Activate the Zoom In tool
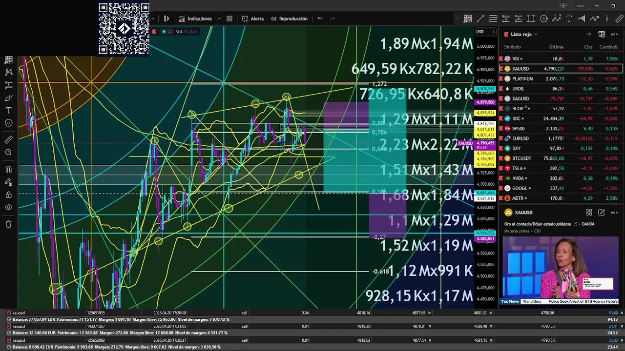Viewport: 625px width, 351px height. (8, 153)
